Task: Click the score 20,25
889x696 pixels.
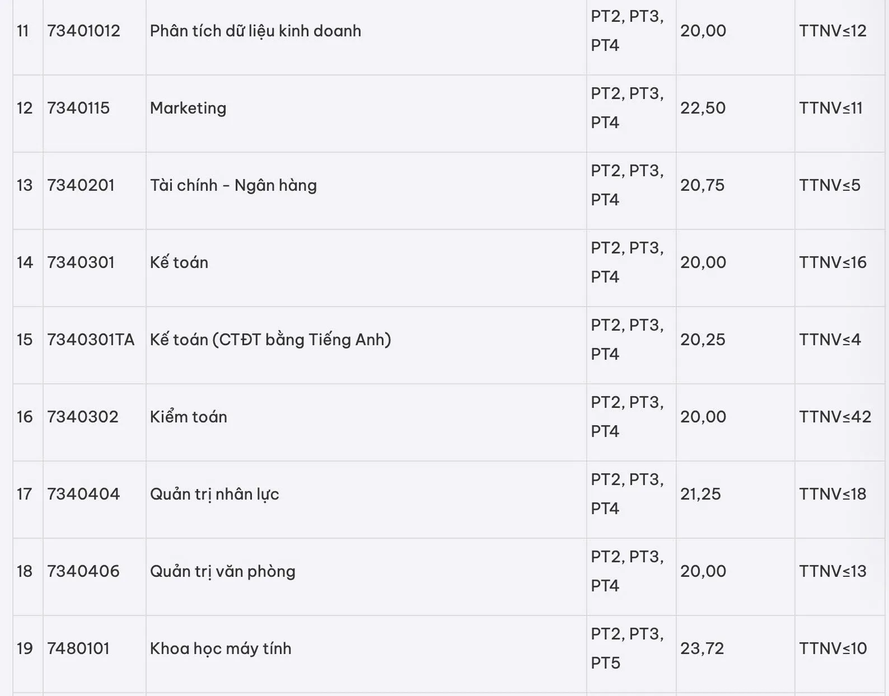Action: coord(703,340)
